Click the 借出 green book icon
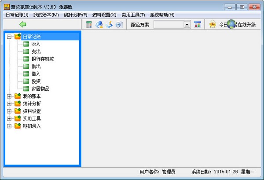264x180 pixels. tap(26, 66)
